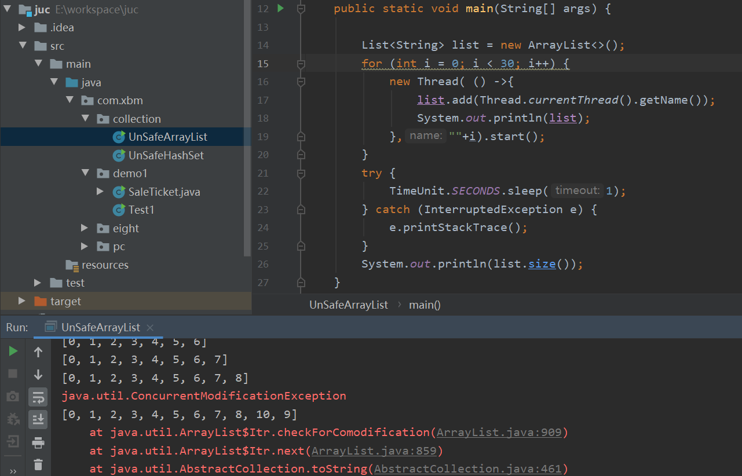The image size is (742, 476).
Task: Expand the target folder arrow
Action: 22,301
